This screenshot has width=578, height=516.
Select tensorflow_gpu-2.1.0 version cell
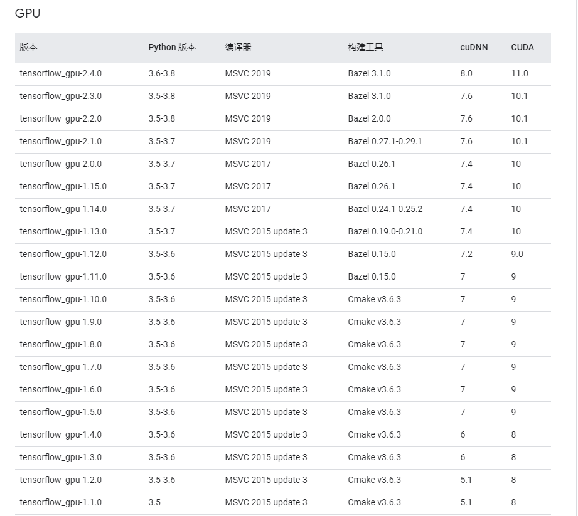point(60,142)
